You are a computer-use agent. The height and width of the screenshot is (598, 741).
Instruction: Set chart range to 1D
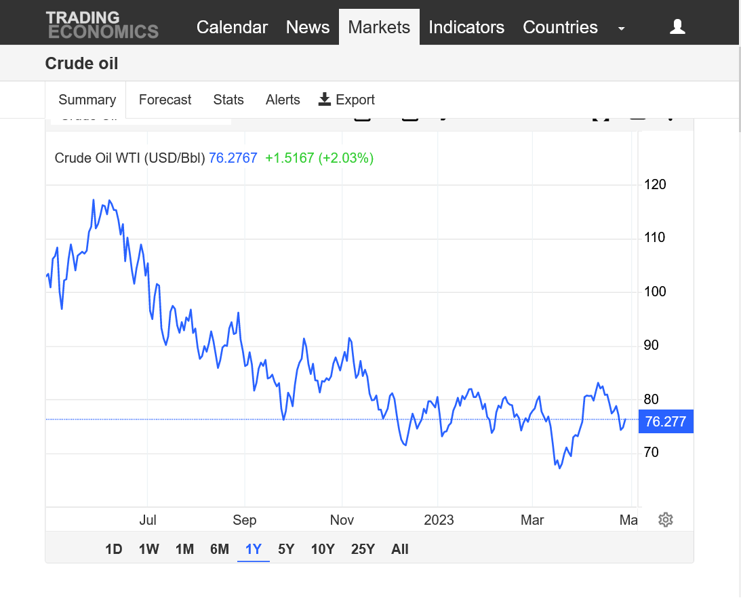coord(113,549)
